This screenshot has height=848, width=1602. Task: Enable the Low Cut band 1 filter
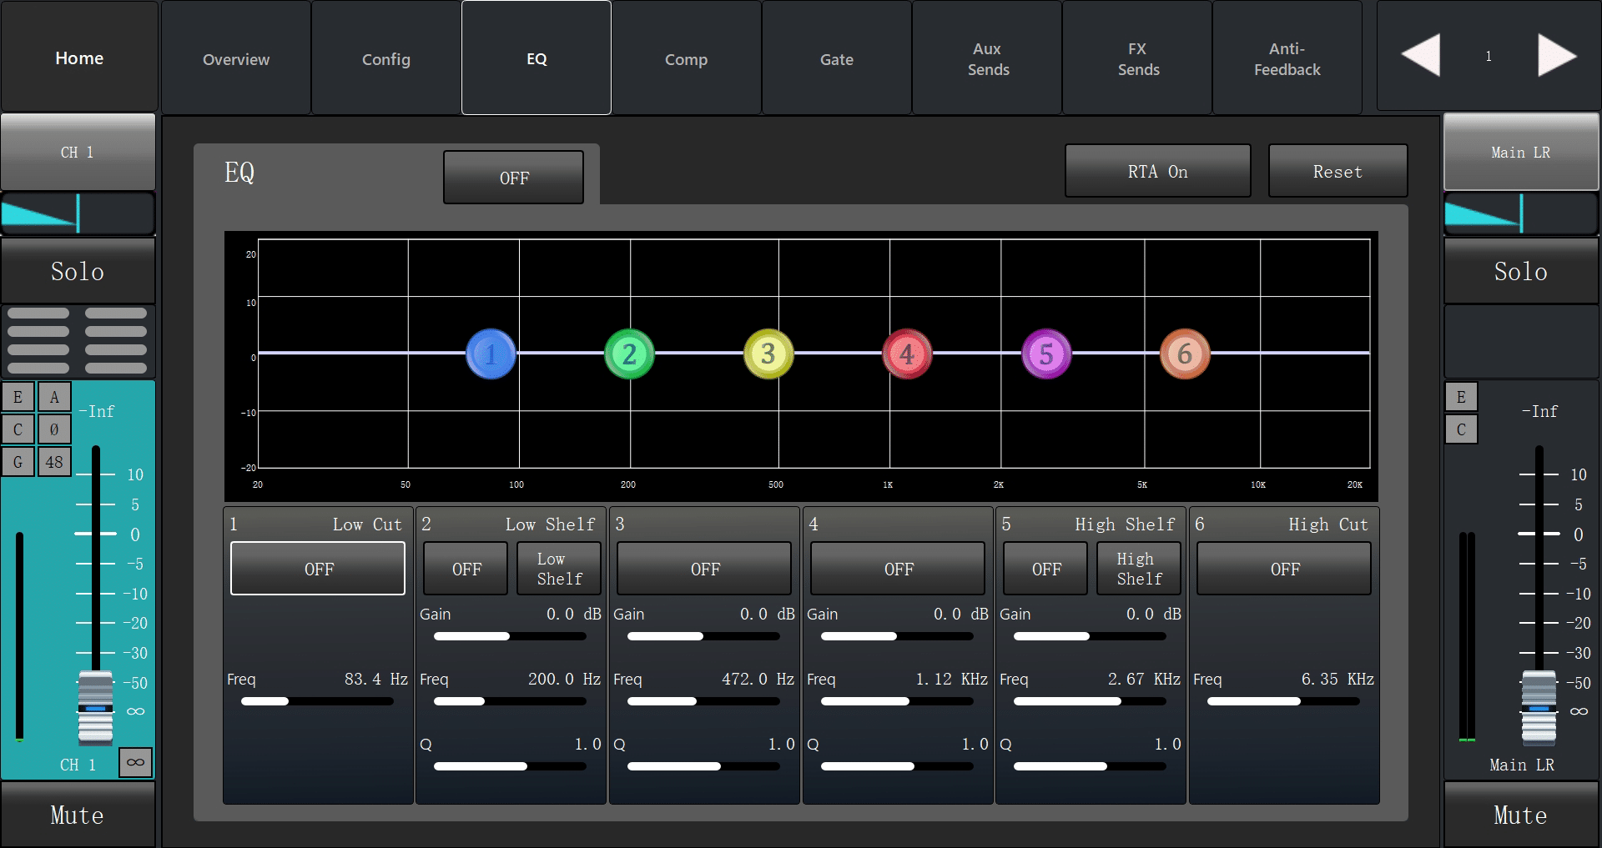pos(318,569)
